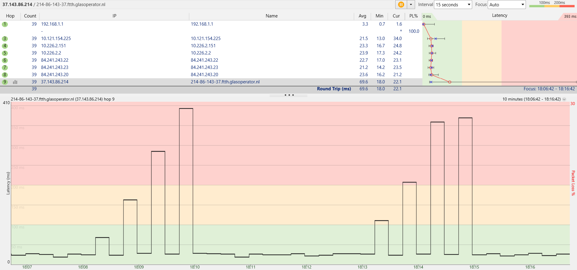Sort by the Count column header
The image size is (577, 270).
[x=30, y=16]
